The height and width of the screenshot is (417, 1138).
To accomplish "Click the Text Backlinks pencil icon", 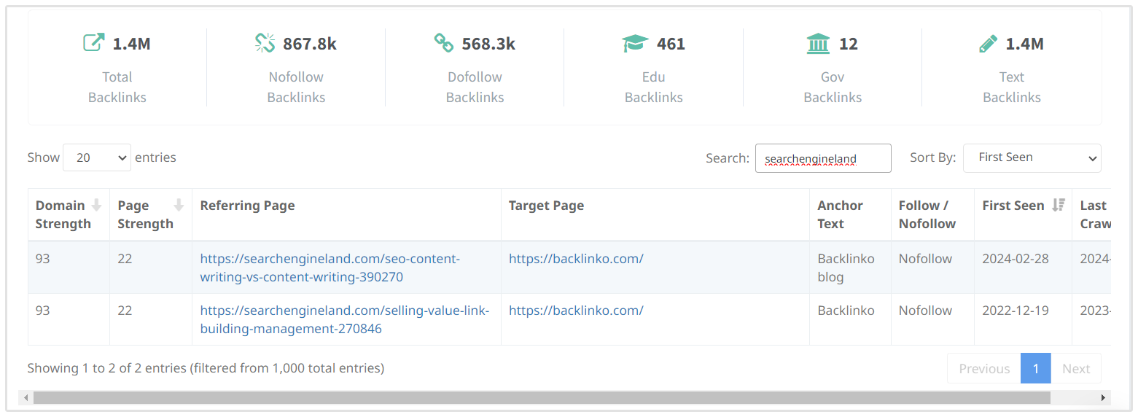I will tap(988, 44).
